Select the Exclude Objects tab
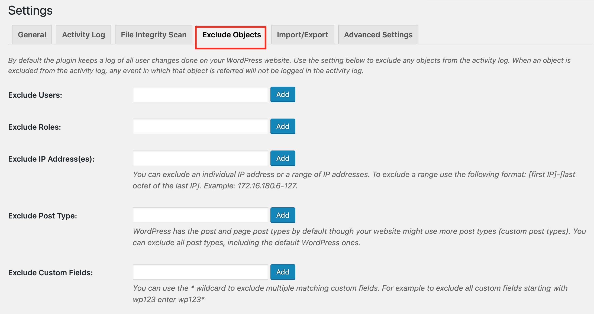The height and width of the screenshot is (314, 594). coord(231,35)
